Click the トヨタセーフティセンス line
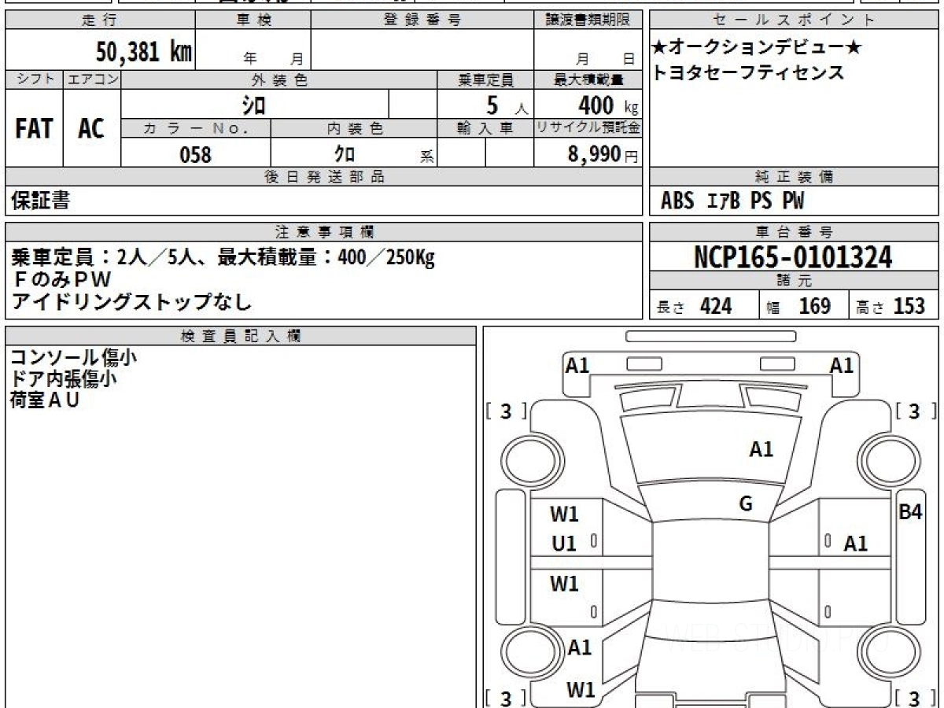This screenshot has height=708, width=944. (748, 72)
